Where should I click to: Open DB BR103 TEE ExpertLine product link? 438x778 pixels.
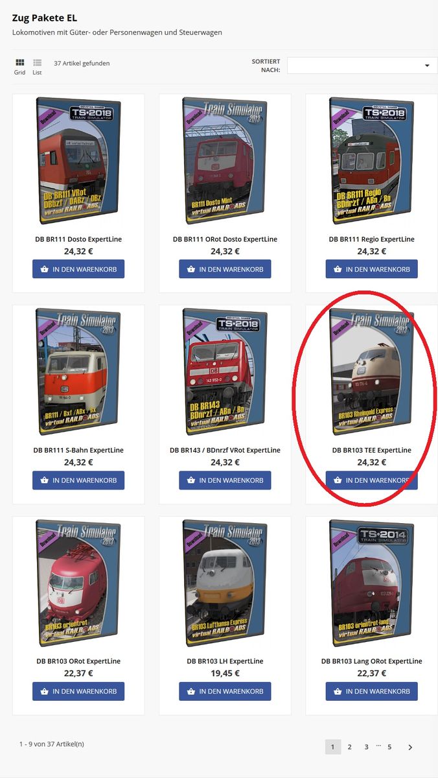[x=371, y=450]
